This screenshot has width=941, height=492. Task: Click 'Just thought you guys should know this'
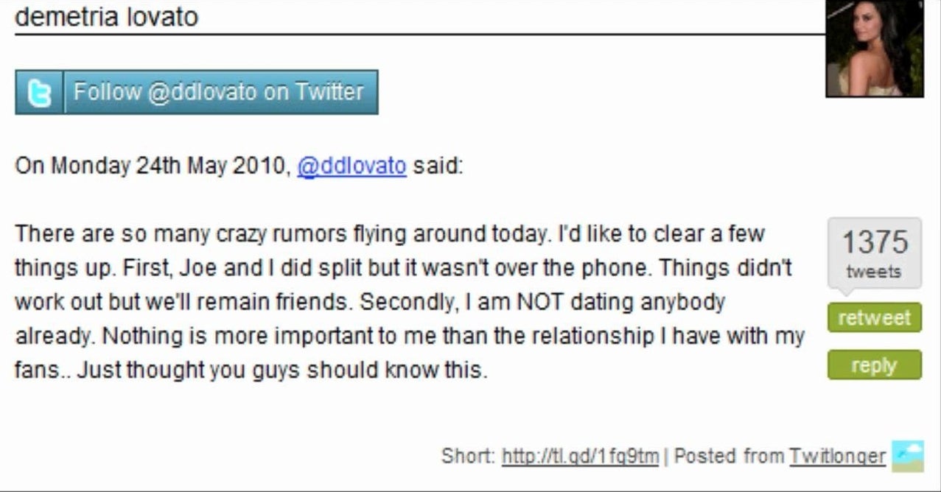click(x=281, y=370)
